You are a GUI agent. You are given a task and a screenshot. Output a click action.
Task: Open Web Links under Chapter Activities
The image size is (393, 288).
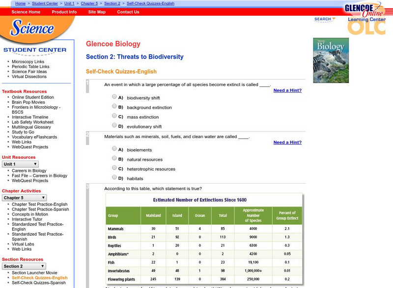tap(22, 249)
